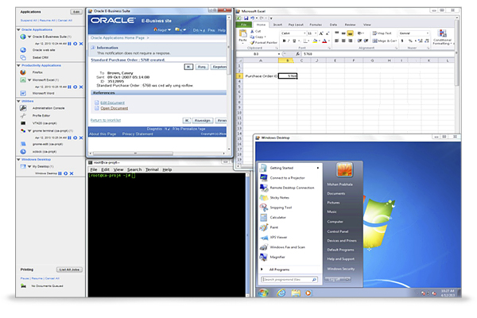
Task: Open the Administration Console utility
Action: point(48,108)
